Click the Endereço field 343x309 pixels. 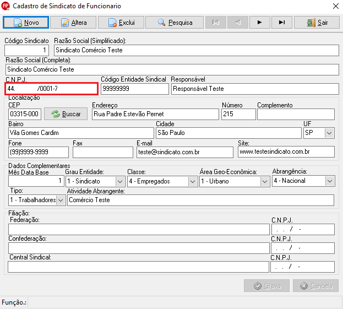coord(155,114)
